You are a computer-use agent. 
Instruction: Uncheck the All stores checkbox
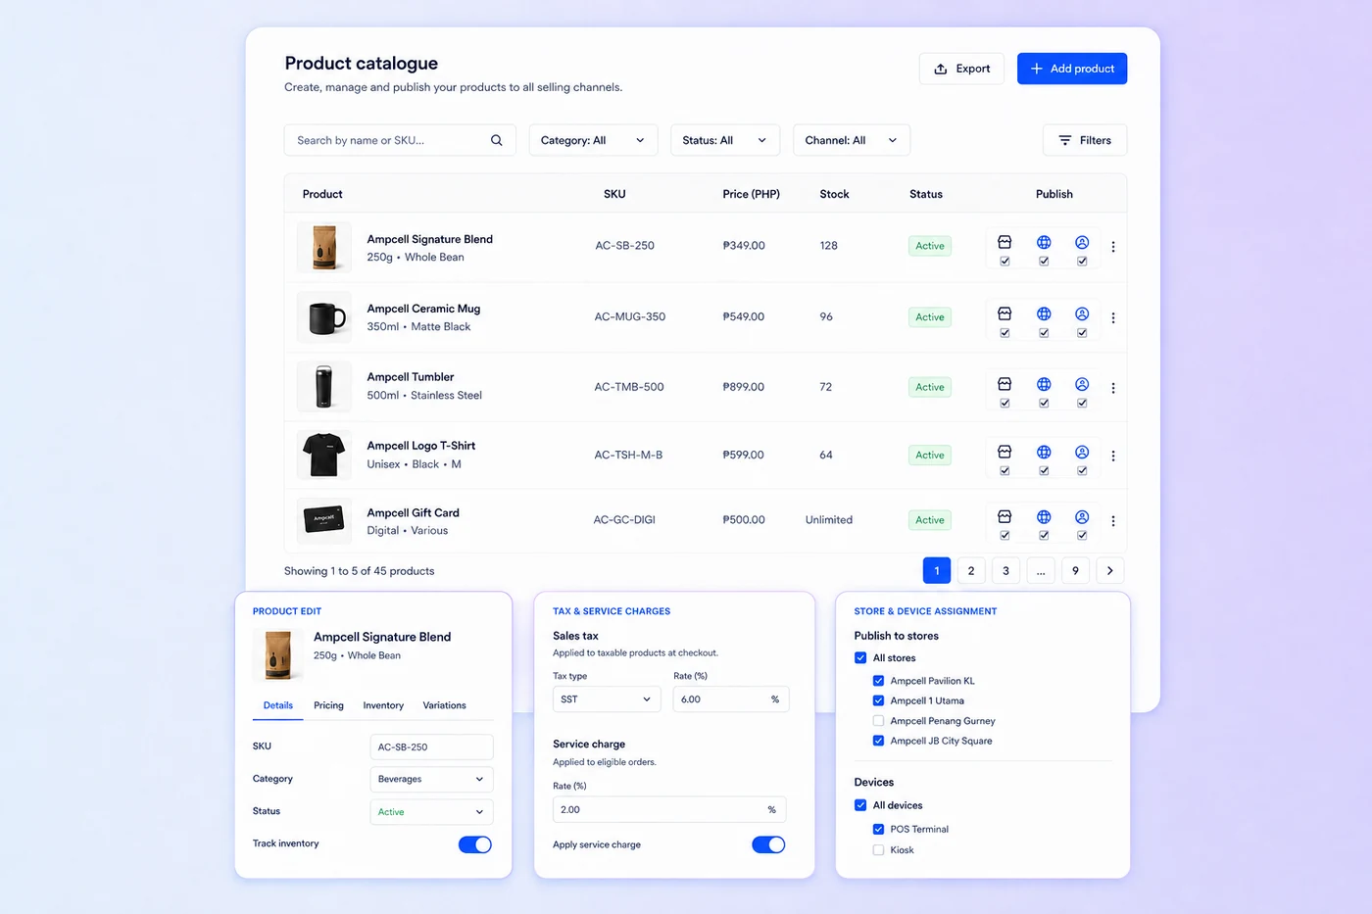(860, 658)
